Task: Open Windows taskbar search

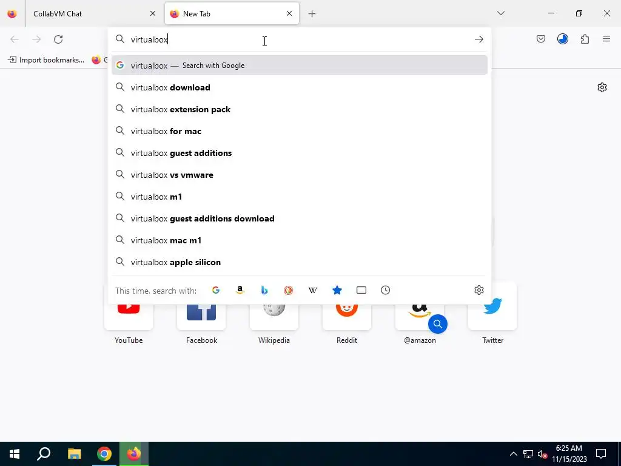Action: (44, 454)
